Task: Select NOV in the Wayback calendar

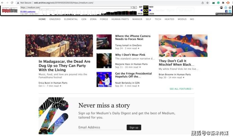Action: (x=151, y=7)
